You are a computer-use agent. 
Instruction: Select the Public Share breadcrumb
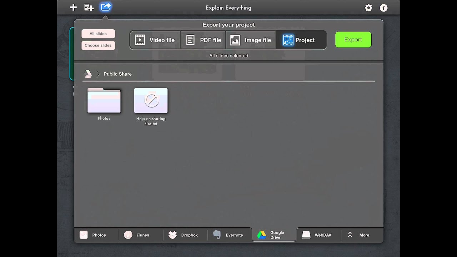click(117, 74)
